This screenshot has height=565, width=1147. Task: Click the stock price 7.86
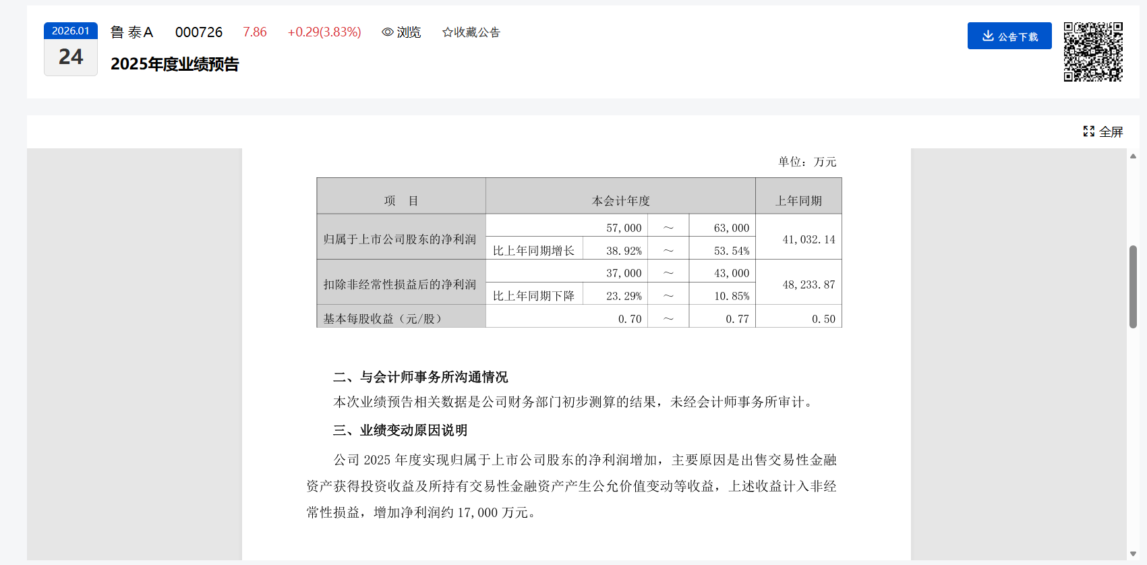tap(255, 32)
